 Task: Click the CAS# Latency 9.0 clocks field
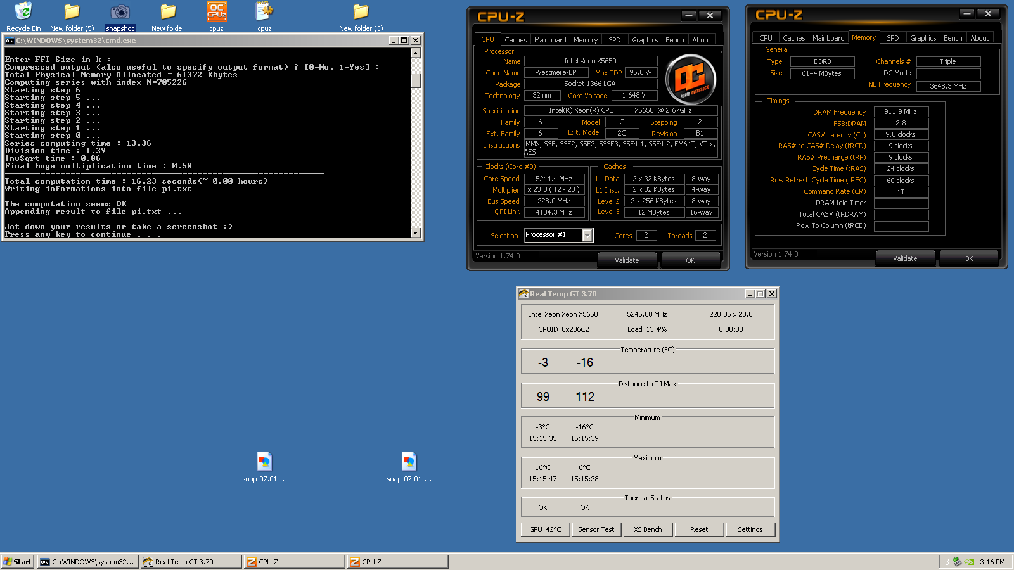901,134
